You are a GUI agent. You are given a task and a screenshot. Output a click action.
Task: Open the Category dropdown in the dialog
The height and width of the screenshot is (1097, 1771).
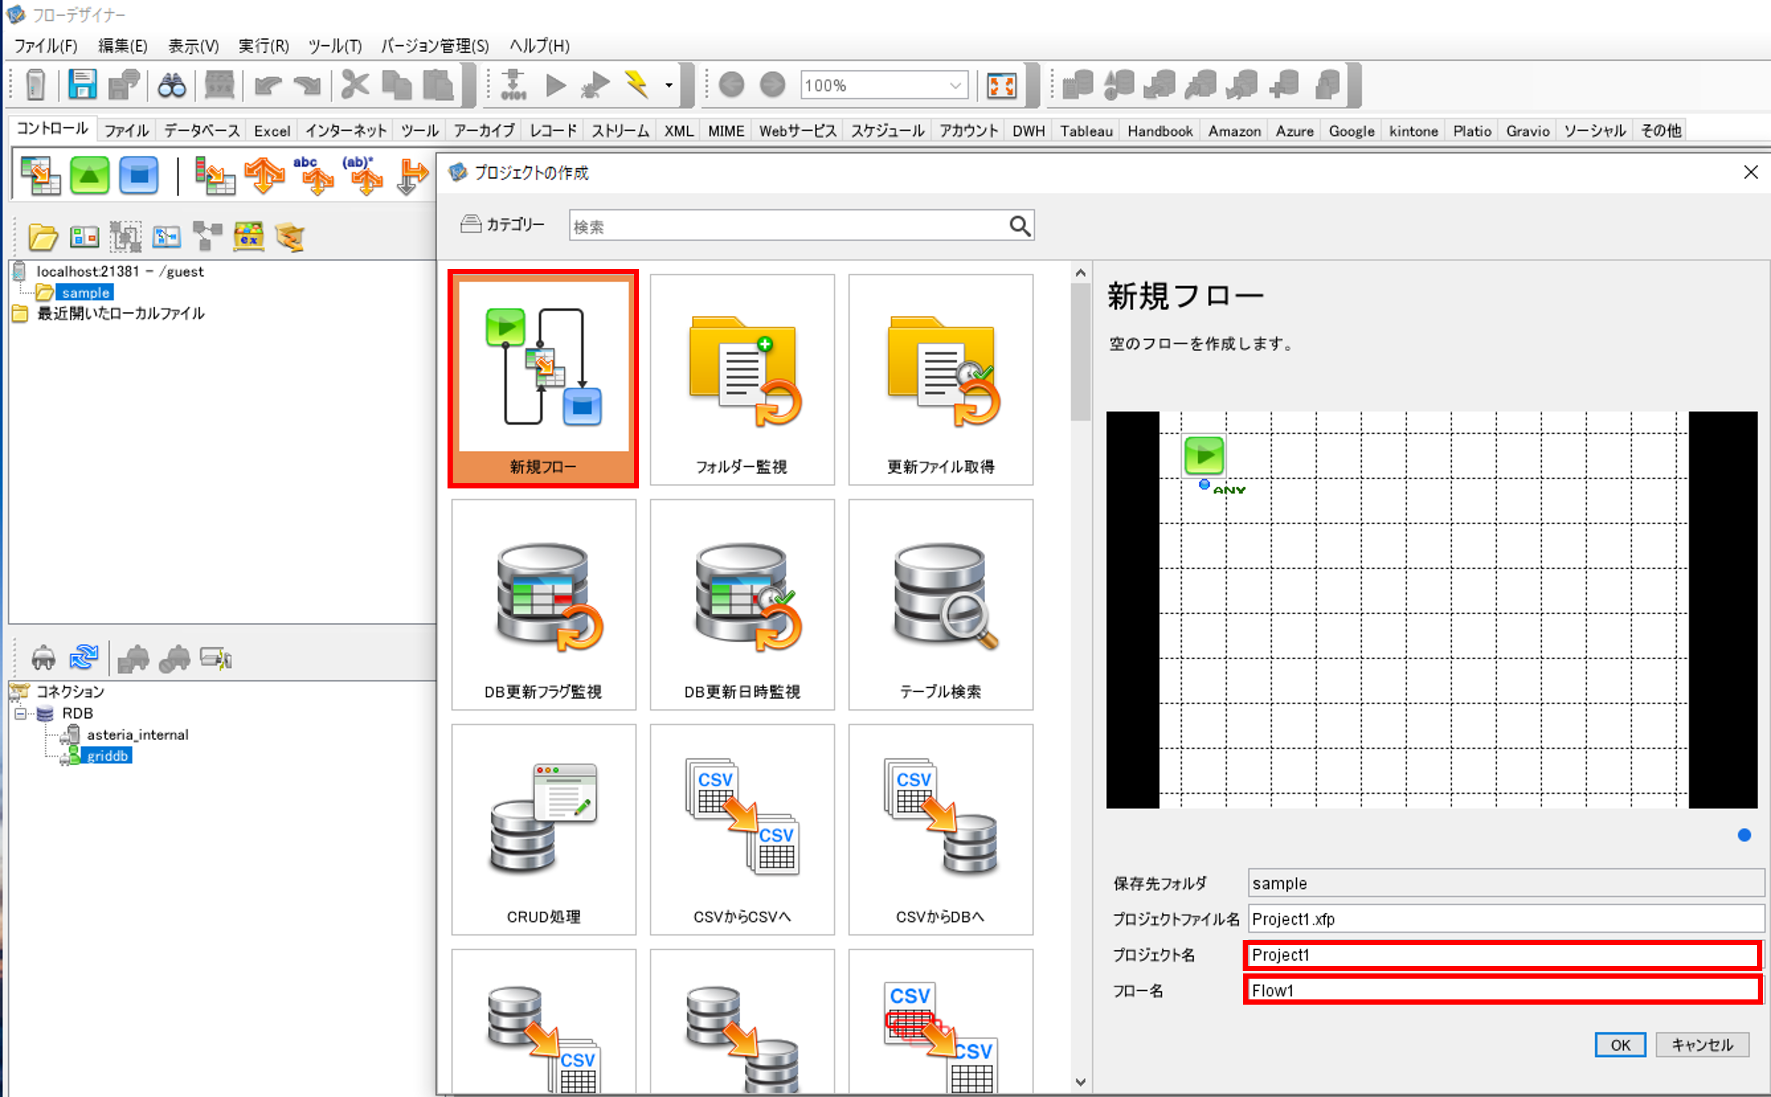point(502,225)
